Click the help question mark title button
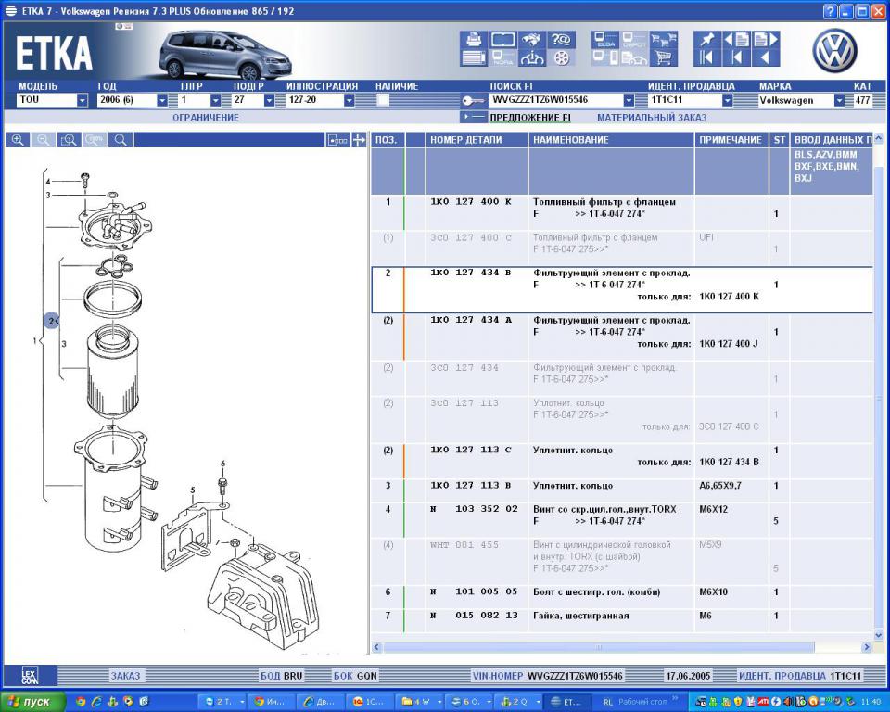This screenshot has height=712, width=890. click(x=829, y=11)
